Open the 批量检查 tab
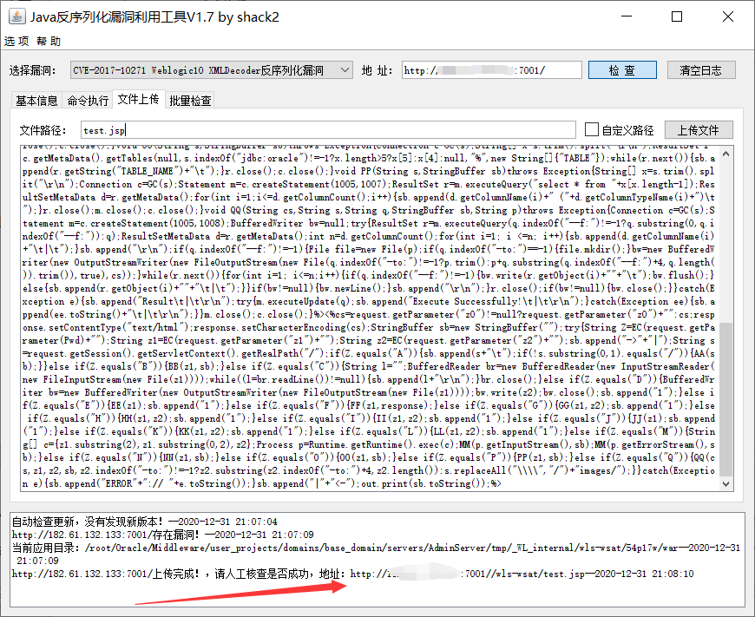 [x=190, y=100]
